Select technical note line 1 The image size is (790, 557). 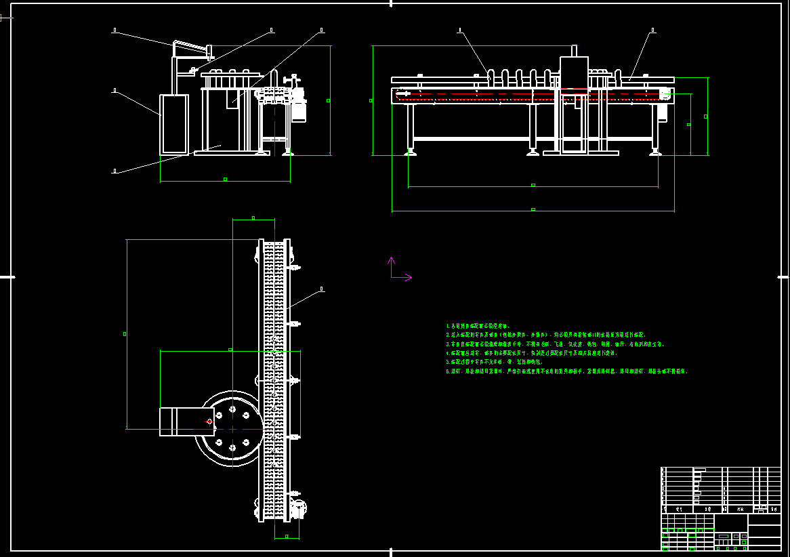(x=478, y=326)
